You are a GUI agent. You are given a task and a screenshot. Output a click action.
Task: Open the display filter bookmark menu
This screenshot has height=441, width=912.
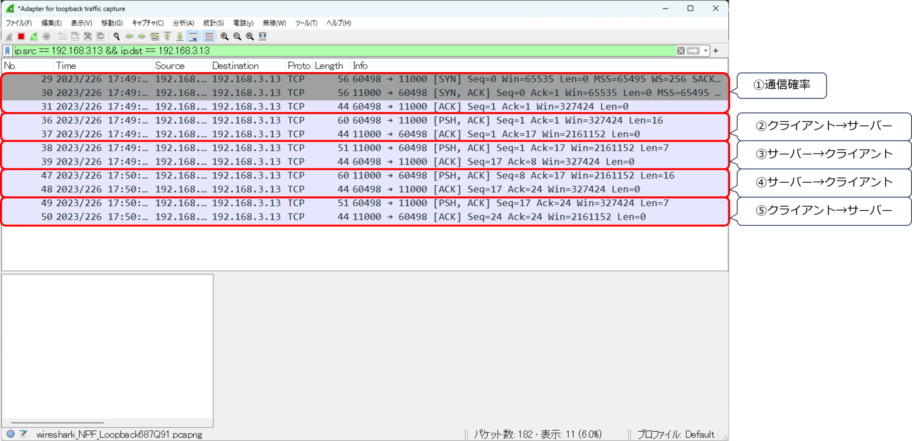(x=8, y=51)
